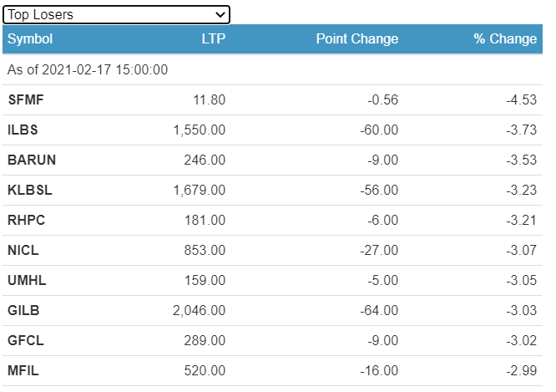Click SFMF percent change -4.53
Image resolution: width=556 pixels, height=392 pixels.
(x=522, y=100)
